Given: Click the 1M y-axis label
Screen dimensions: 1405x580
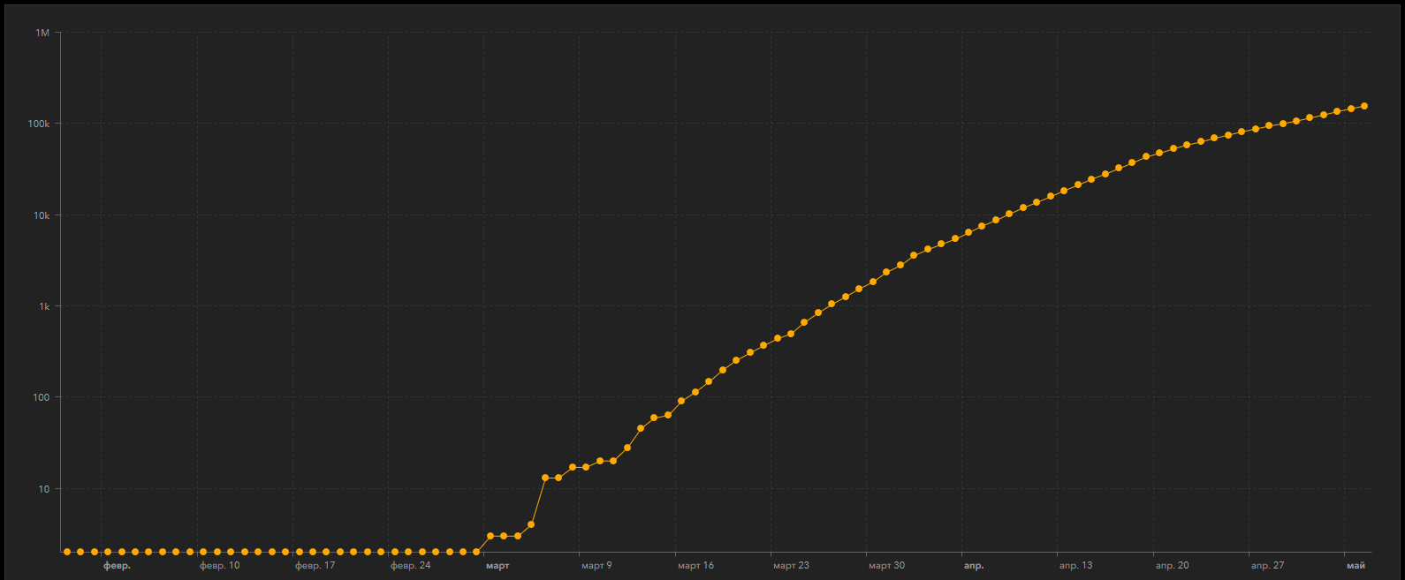Looking at the screenshot, I should click(42, 33).
